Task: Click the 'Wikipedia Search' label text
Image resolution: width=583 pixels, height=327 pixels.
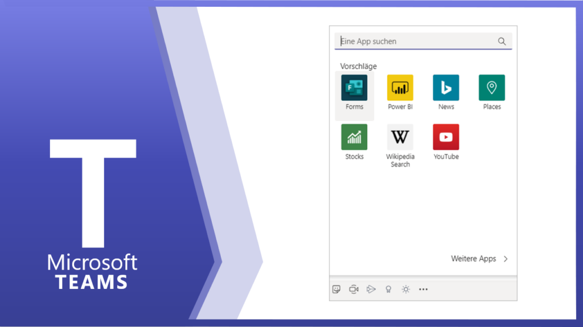Action: pos(400,160)
